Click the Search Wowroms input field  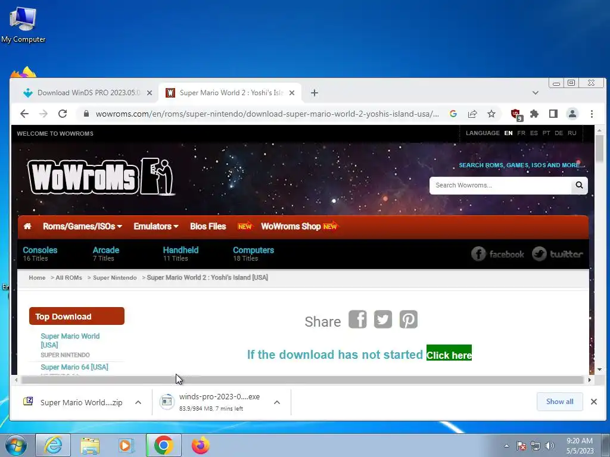[x=500, y=186]
